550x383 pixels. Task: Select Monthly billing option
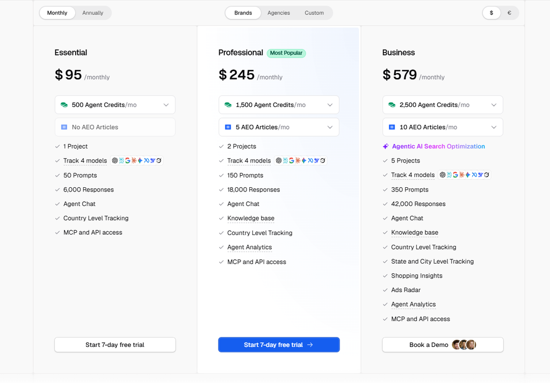57,13
